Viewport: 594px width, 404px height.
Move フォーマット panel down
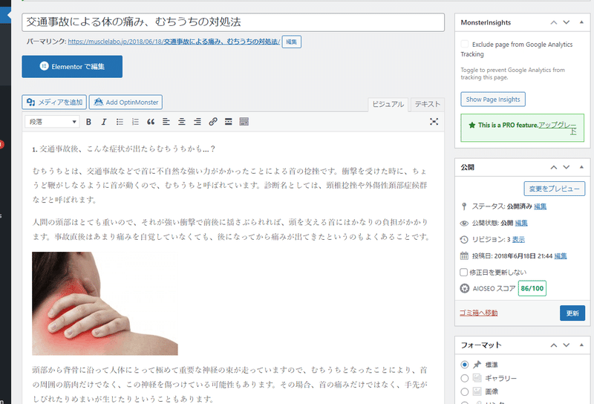567,345
